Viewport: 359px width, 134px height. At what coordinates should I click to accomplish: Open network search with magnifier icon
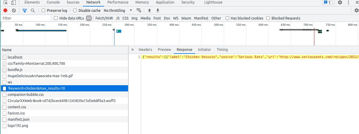pos(33,10)
